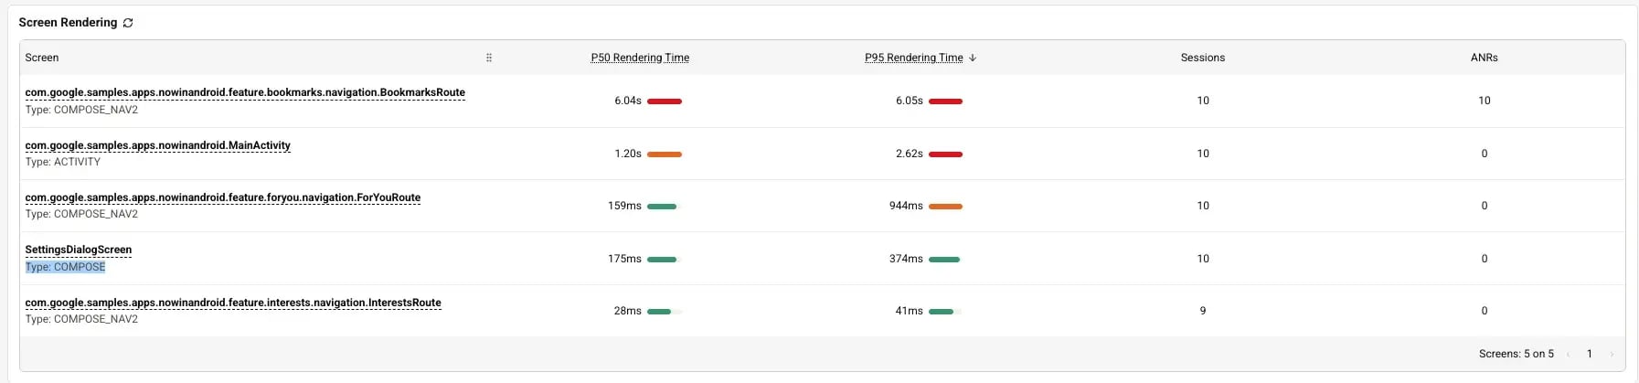Click the red 2.62s P95 bar
This screenshot has width=1639, height=383.
coord(945,154)
